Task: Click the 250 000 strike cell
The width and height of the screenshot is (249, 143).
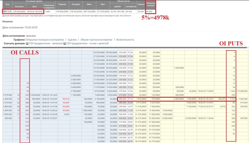Action: pos(123,76)
